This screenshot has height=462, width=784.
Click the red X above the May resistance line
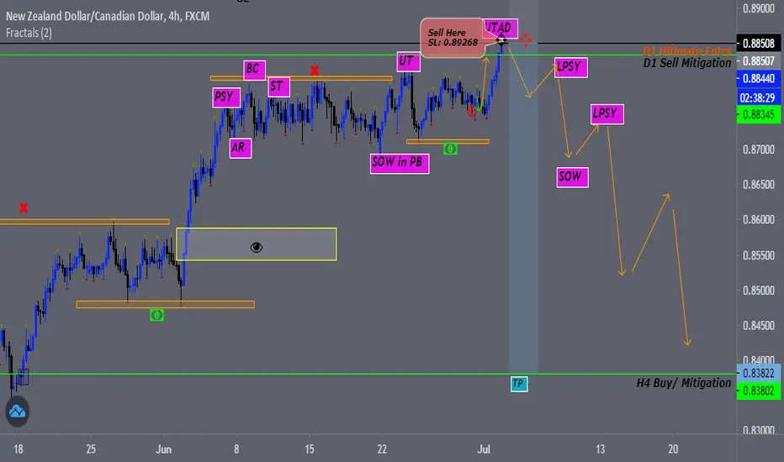[23, 207]
